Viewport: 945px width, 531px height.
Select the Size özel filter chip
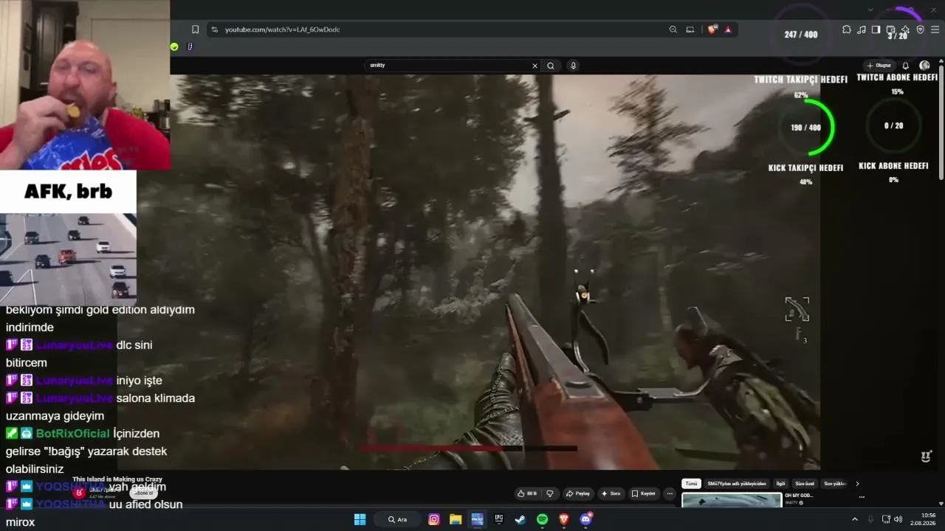coord(805,484)
